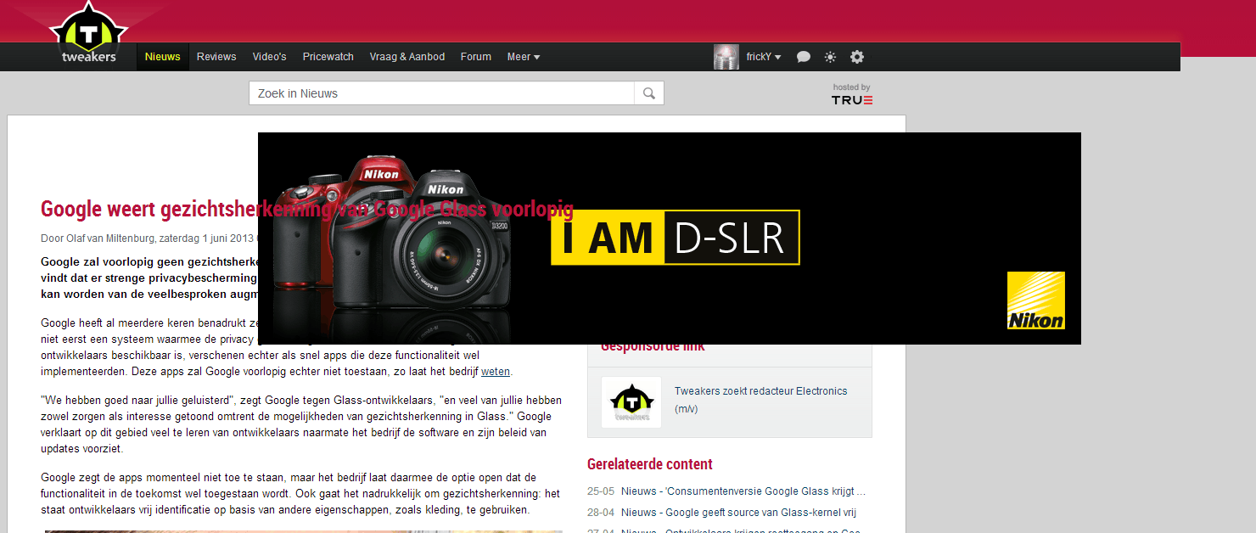Click the 'Door Olaf van Miltenburg' byline
Viewport: 1256px width, 533px height.
pyautogui.click(x=98, y=238)
